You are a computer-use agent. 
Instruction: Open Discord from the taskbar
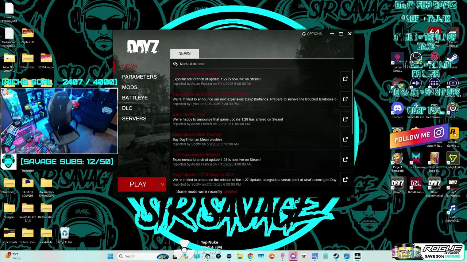293,256
